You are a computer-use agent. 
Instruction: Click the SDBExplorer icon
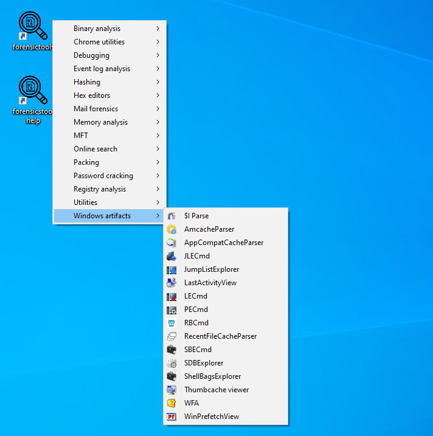pos(171,363)
